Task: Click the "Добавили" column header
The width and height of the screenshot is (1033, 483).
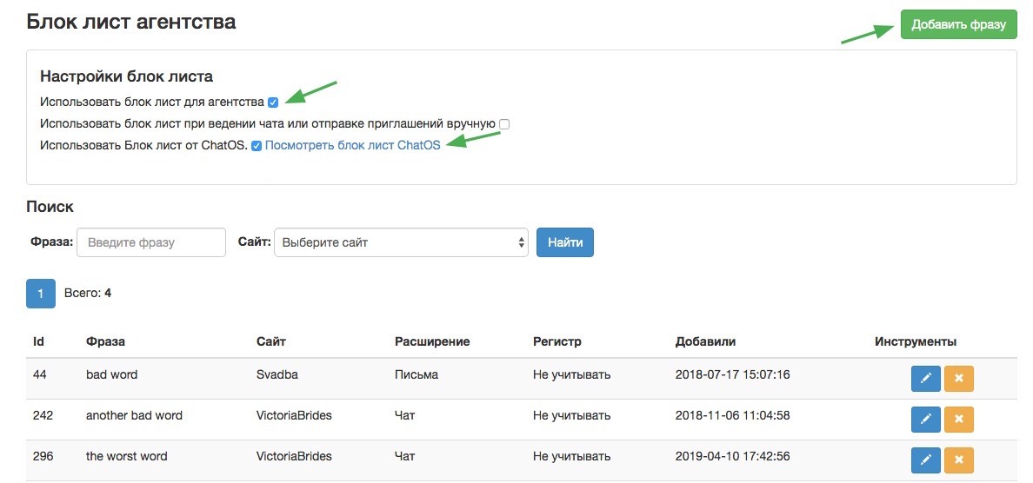Action: [x=705, y=341]
